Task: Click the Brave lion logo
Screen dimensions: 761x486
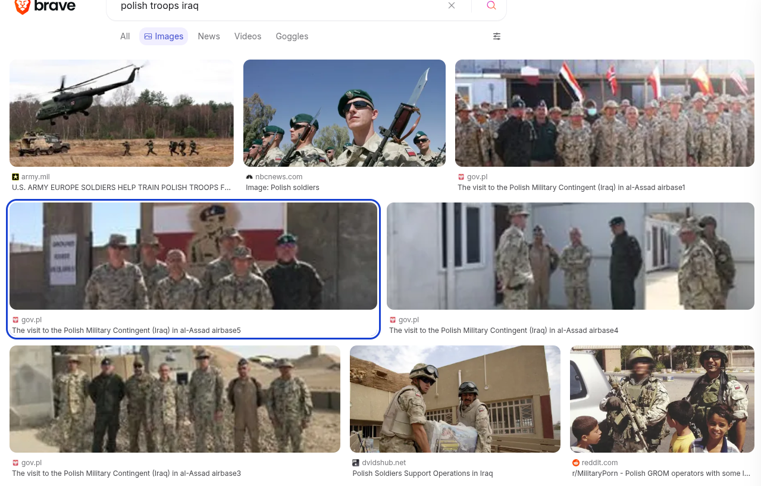Action: pos(23,7)
